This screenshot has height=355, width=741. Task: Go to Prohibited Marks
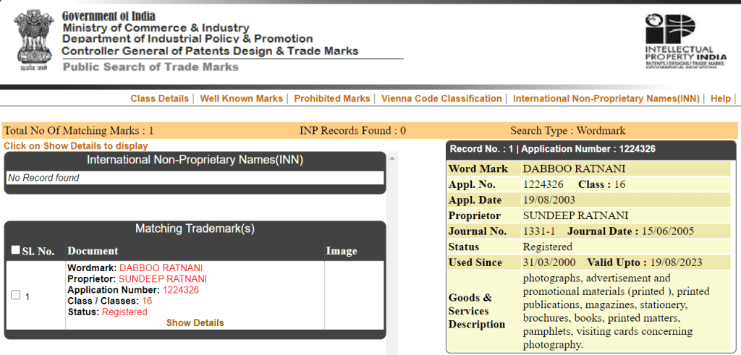point(331,98)
